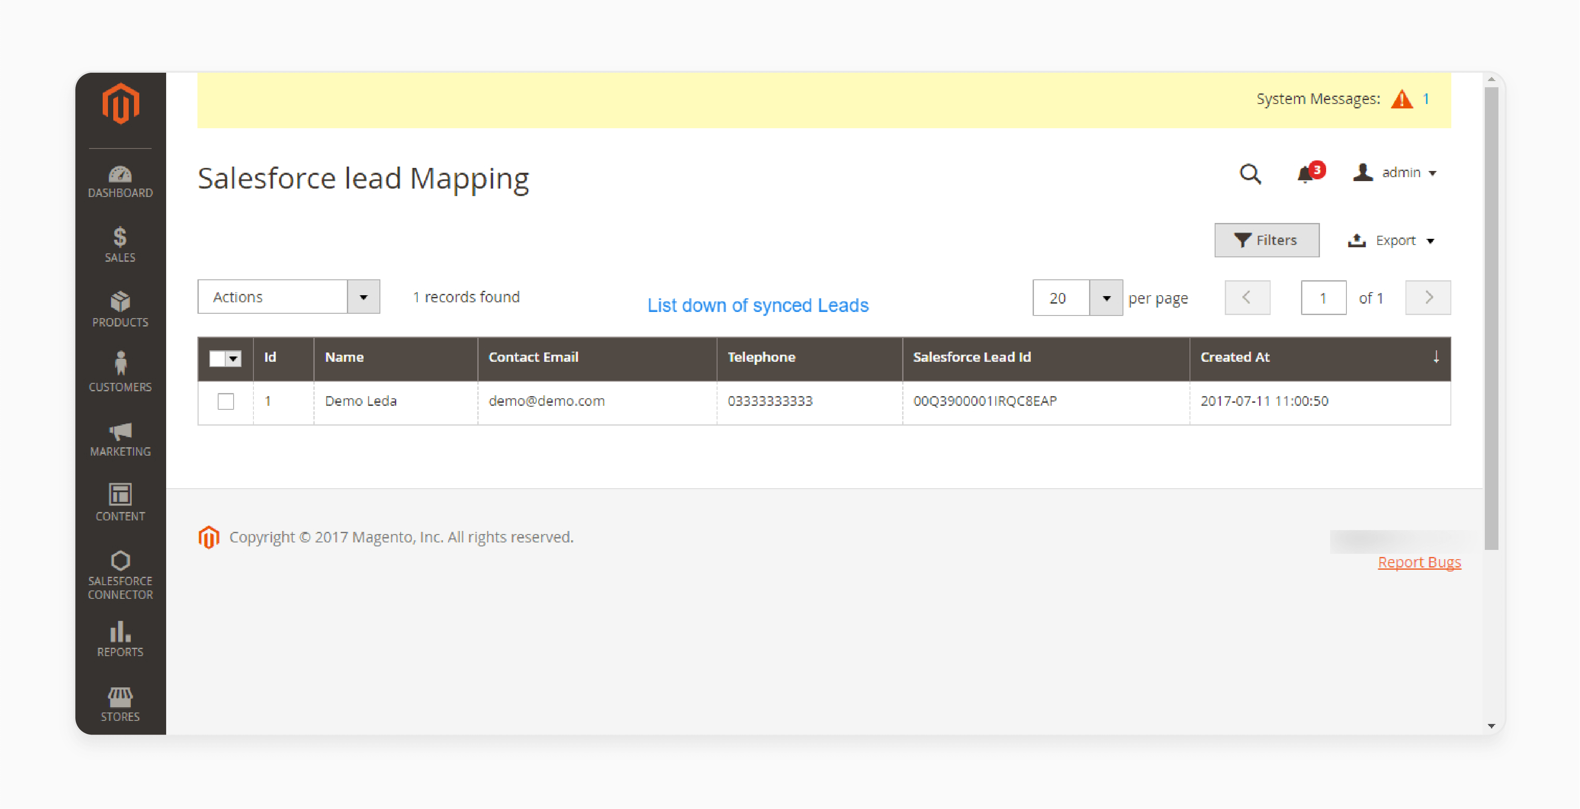Sort by the Telephone column
This screenshot has width=1580, height=809.
810,358
